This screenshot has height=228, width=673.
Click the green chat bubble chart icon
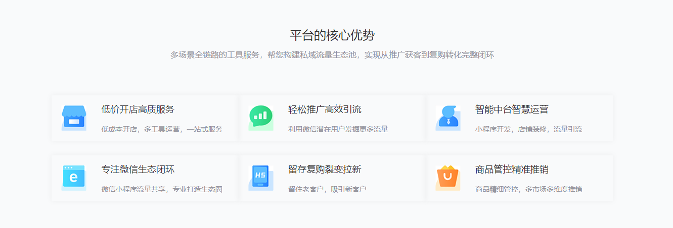(261, 118)
